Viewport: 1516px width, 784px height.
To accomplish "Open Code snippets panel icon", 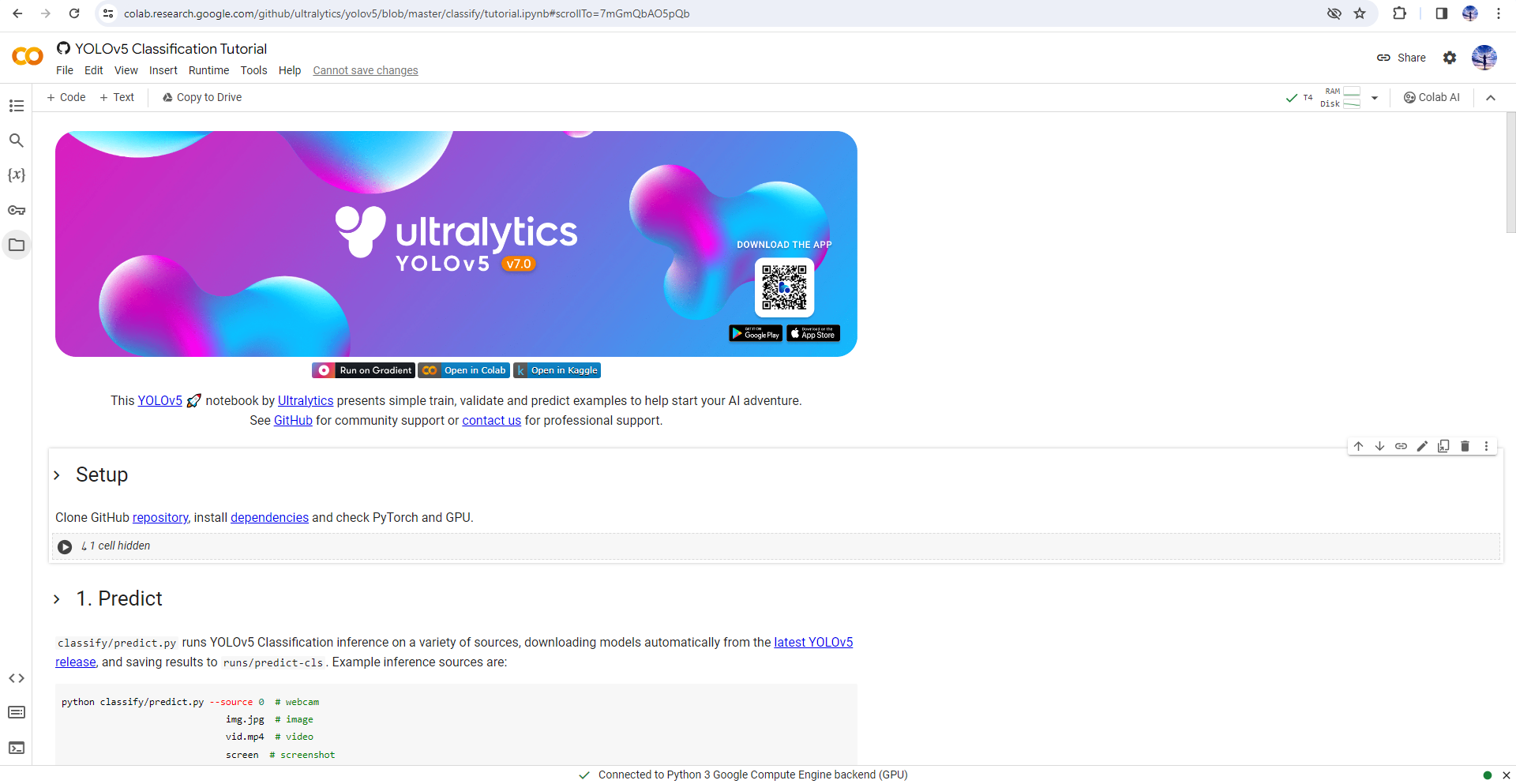I will coord(16,678).
